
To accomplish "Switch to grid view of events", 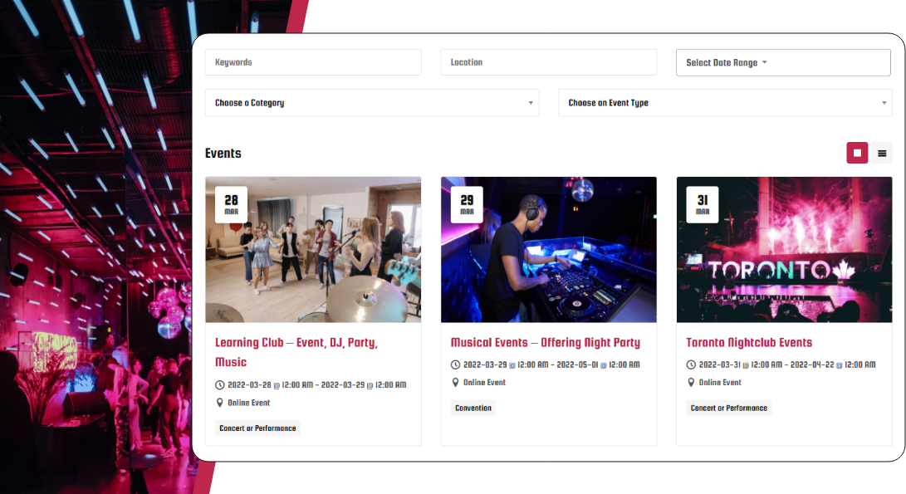I will [x=857, y=153].
